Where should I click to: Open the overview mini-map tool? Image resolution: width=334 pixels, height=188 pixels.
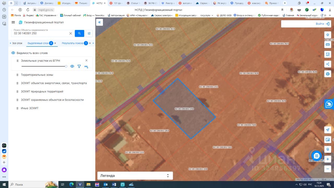[328, 140]
